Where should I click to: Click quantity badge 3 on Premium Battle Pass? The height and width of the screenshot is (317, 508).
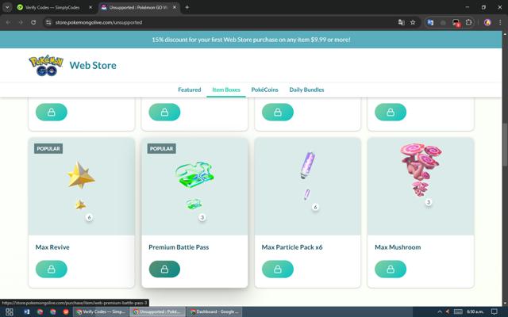point(202,217)
